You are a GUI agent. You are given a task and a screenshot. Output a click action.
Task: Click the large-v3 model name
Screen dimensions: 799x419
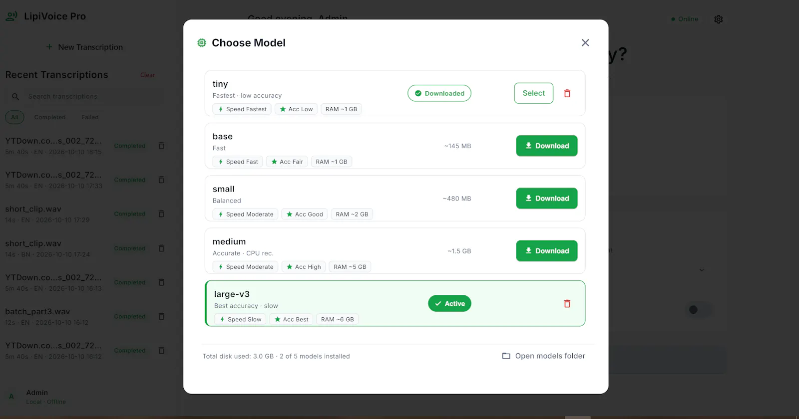[x=232, y=294]
